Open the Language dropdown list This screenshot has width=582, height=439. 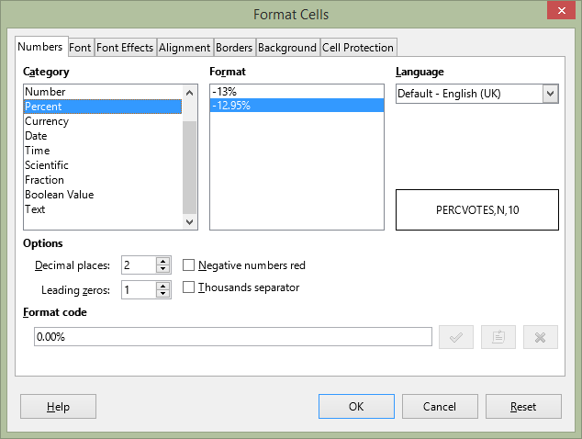(551, 94)
